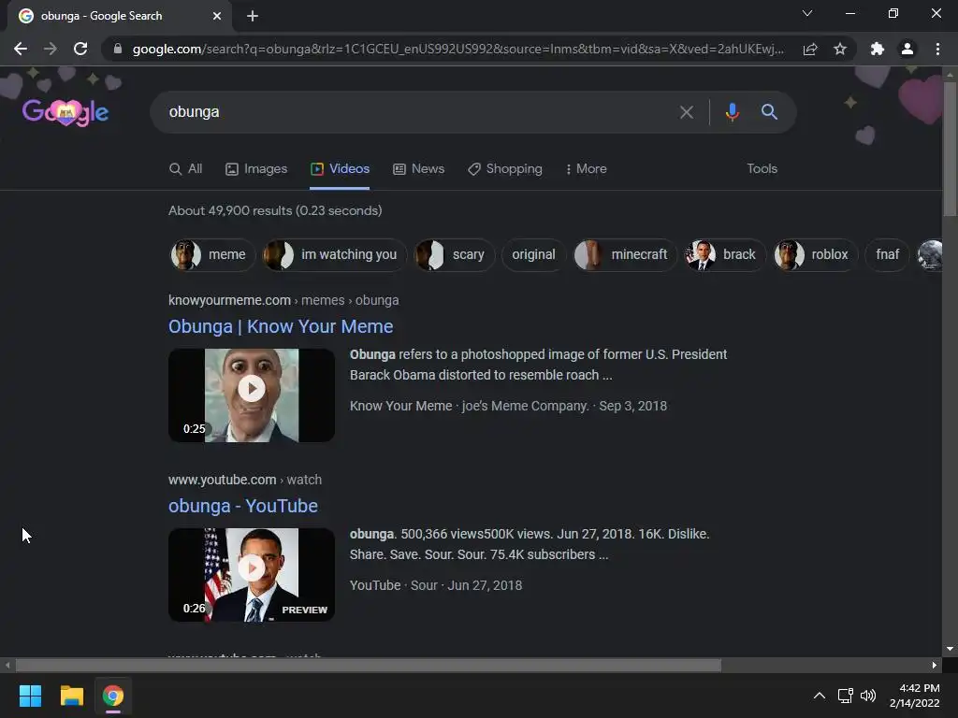Viewport: 958px width, 718px height.
Task: Select the im watching you chip
Action: (x=334, y=254)
